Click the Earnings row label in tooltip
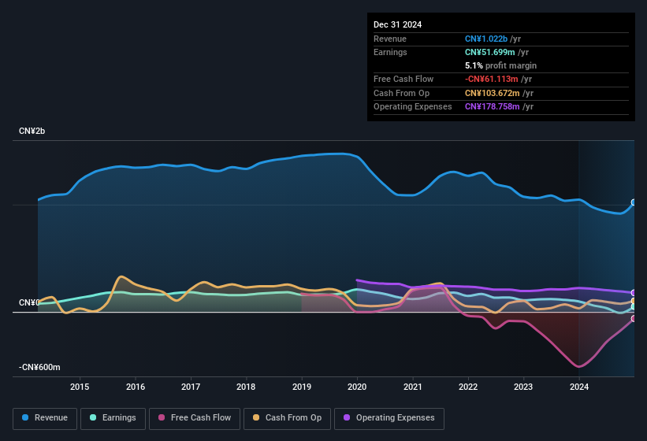The height and width of the screenshot is (441, 647). click(390, 52)
